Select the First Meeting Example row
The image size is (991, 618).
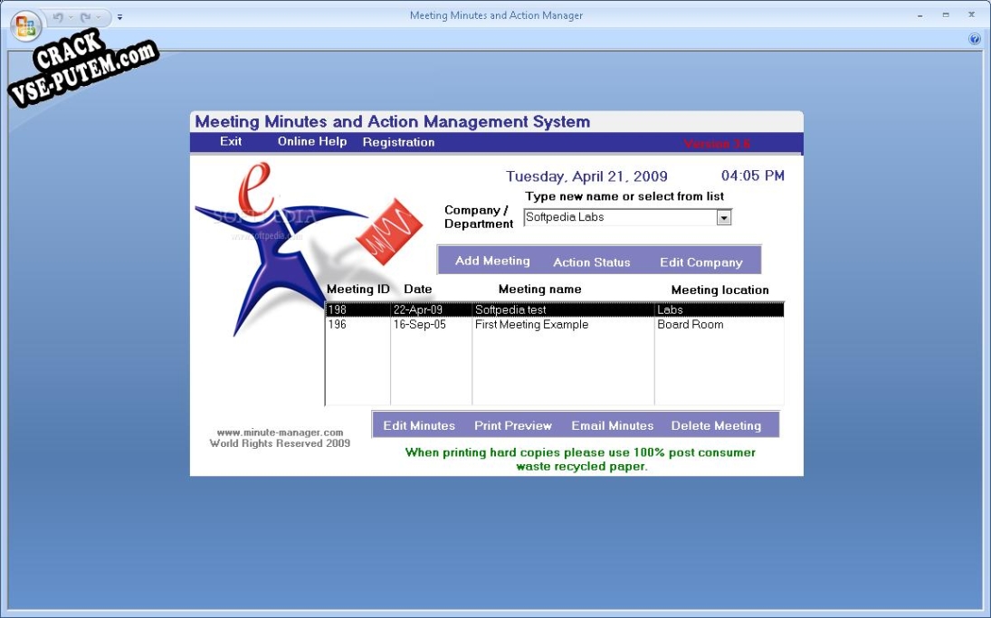[555, 324]
